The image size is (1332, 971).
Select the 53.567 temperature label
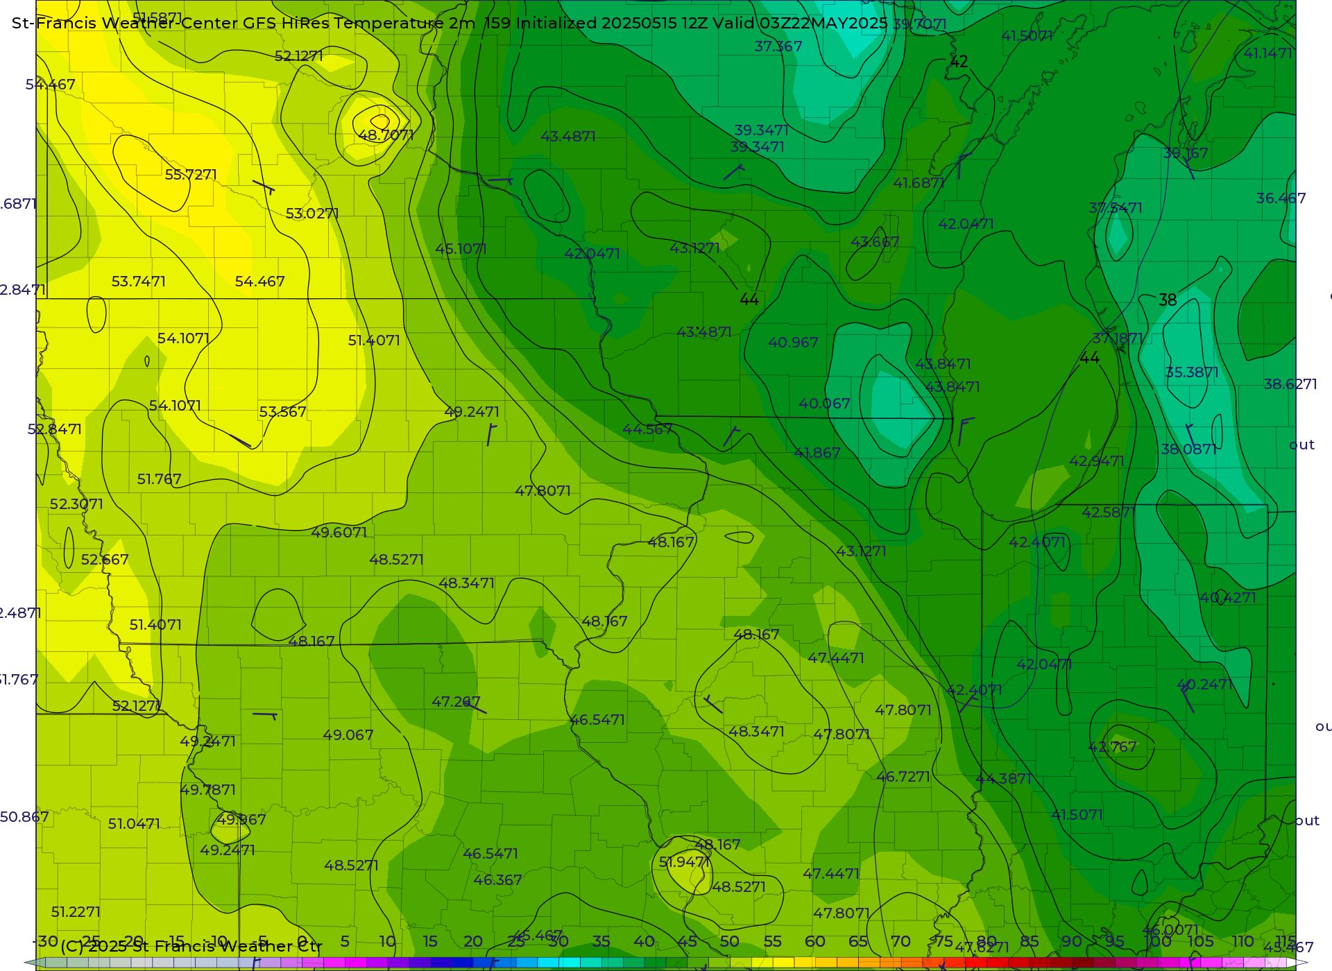coord(282,412)
